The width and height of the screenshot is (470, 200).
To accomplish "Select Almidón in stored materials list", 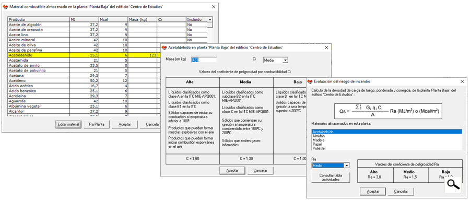I will [x=386, y=136].
